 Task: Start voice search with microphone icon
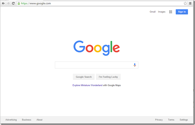coord(134,65)
